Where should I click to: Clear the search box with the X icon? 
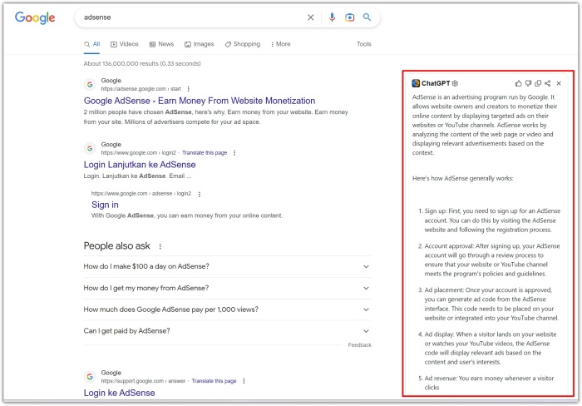tap(311, 17)
